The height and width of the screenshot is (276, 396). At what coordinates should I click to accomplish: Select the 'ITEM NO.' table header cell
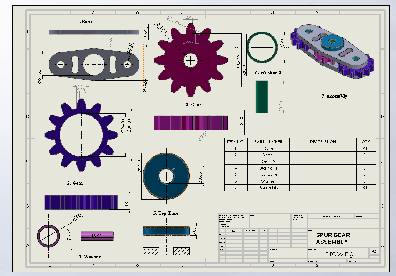[236, 142]
